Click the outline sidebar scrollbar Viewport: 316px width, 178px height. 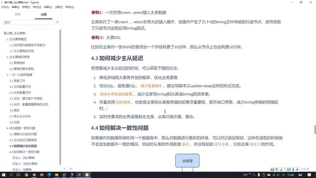pos(60,97)
